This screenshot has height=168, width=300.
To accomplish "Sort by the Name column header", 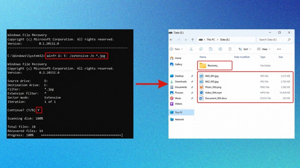I will pos(203,57).
